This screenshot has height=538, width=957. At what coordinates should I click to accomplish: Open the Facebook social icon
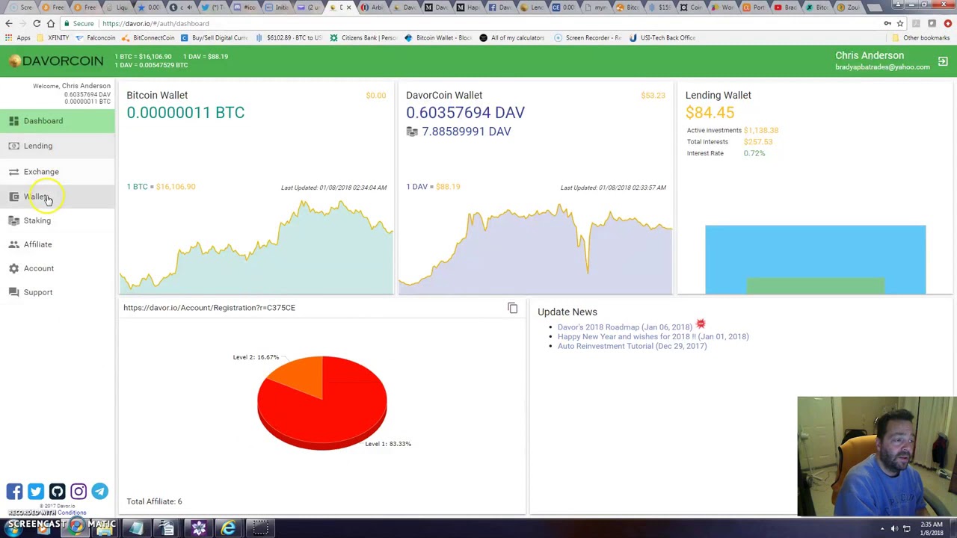[14, 491]
